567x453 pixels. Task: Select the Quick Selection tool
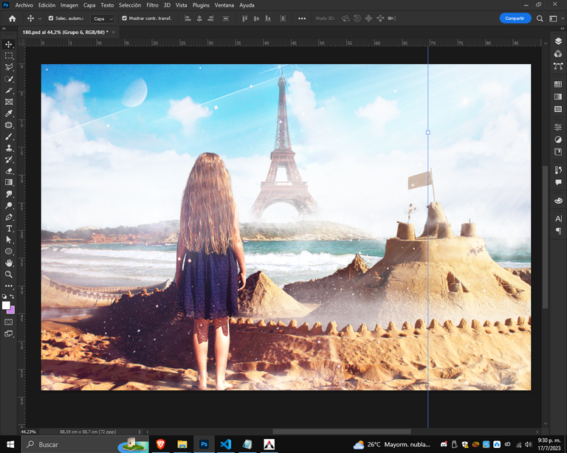(9, 79)
